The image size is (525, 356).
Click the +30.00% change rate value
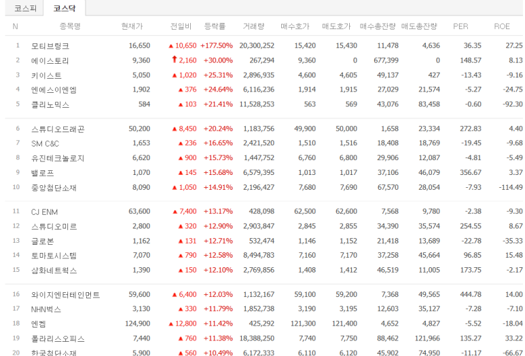click(218, 60)
